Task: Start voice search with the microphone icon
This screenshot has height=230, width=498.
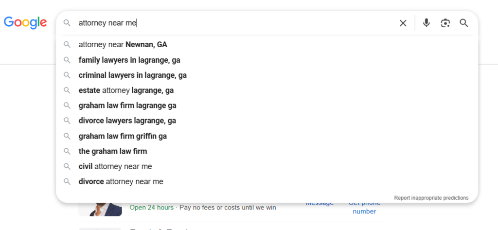Action: (x=426, y=23)
